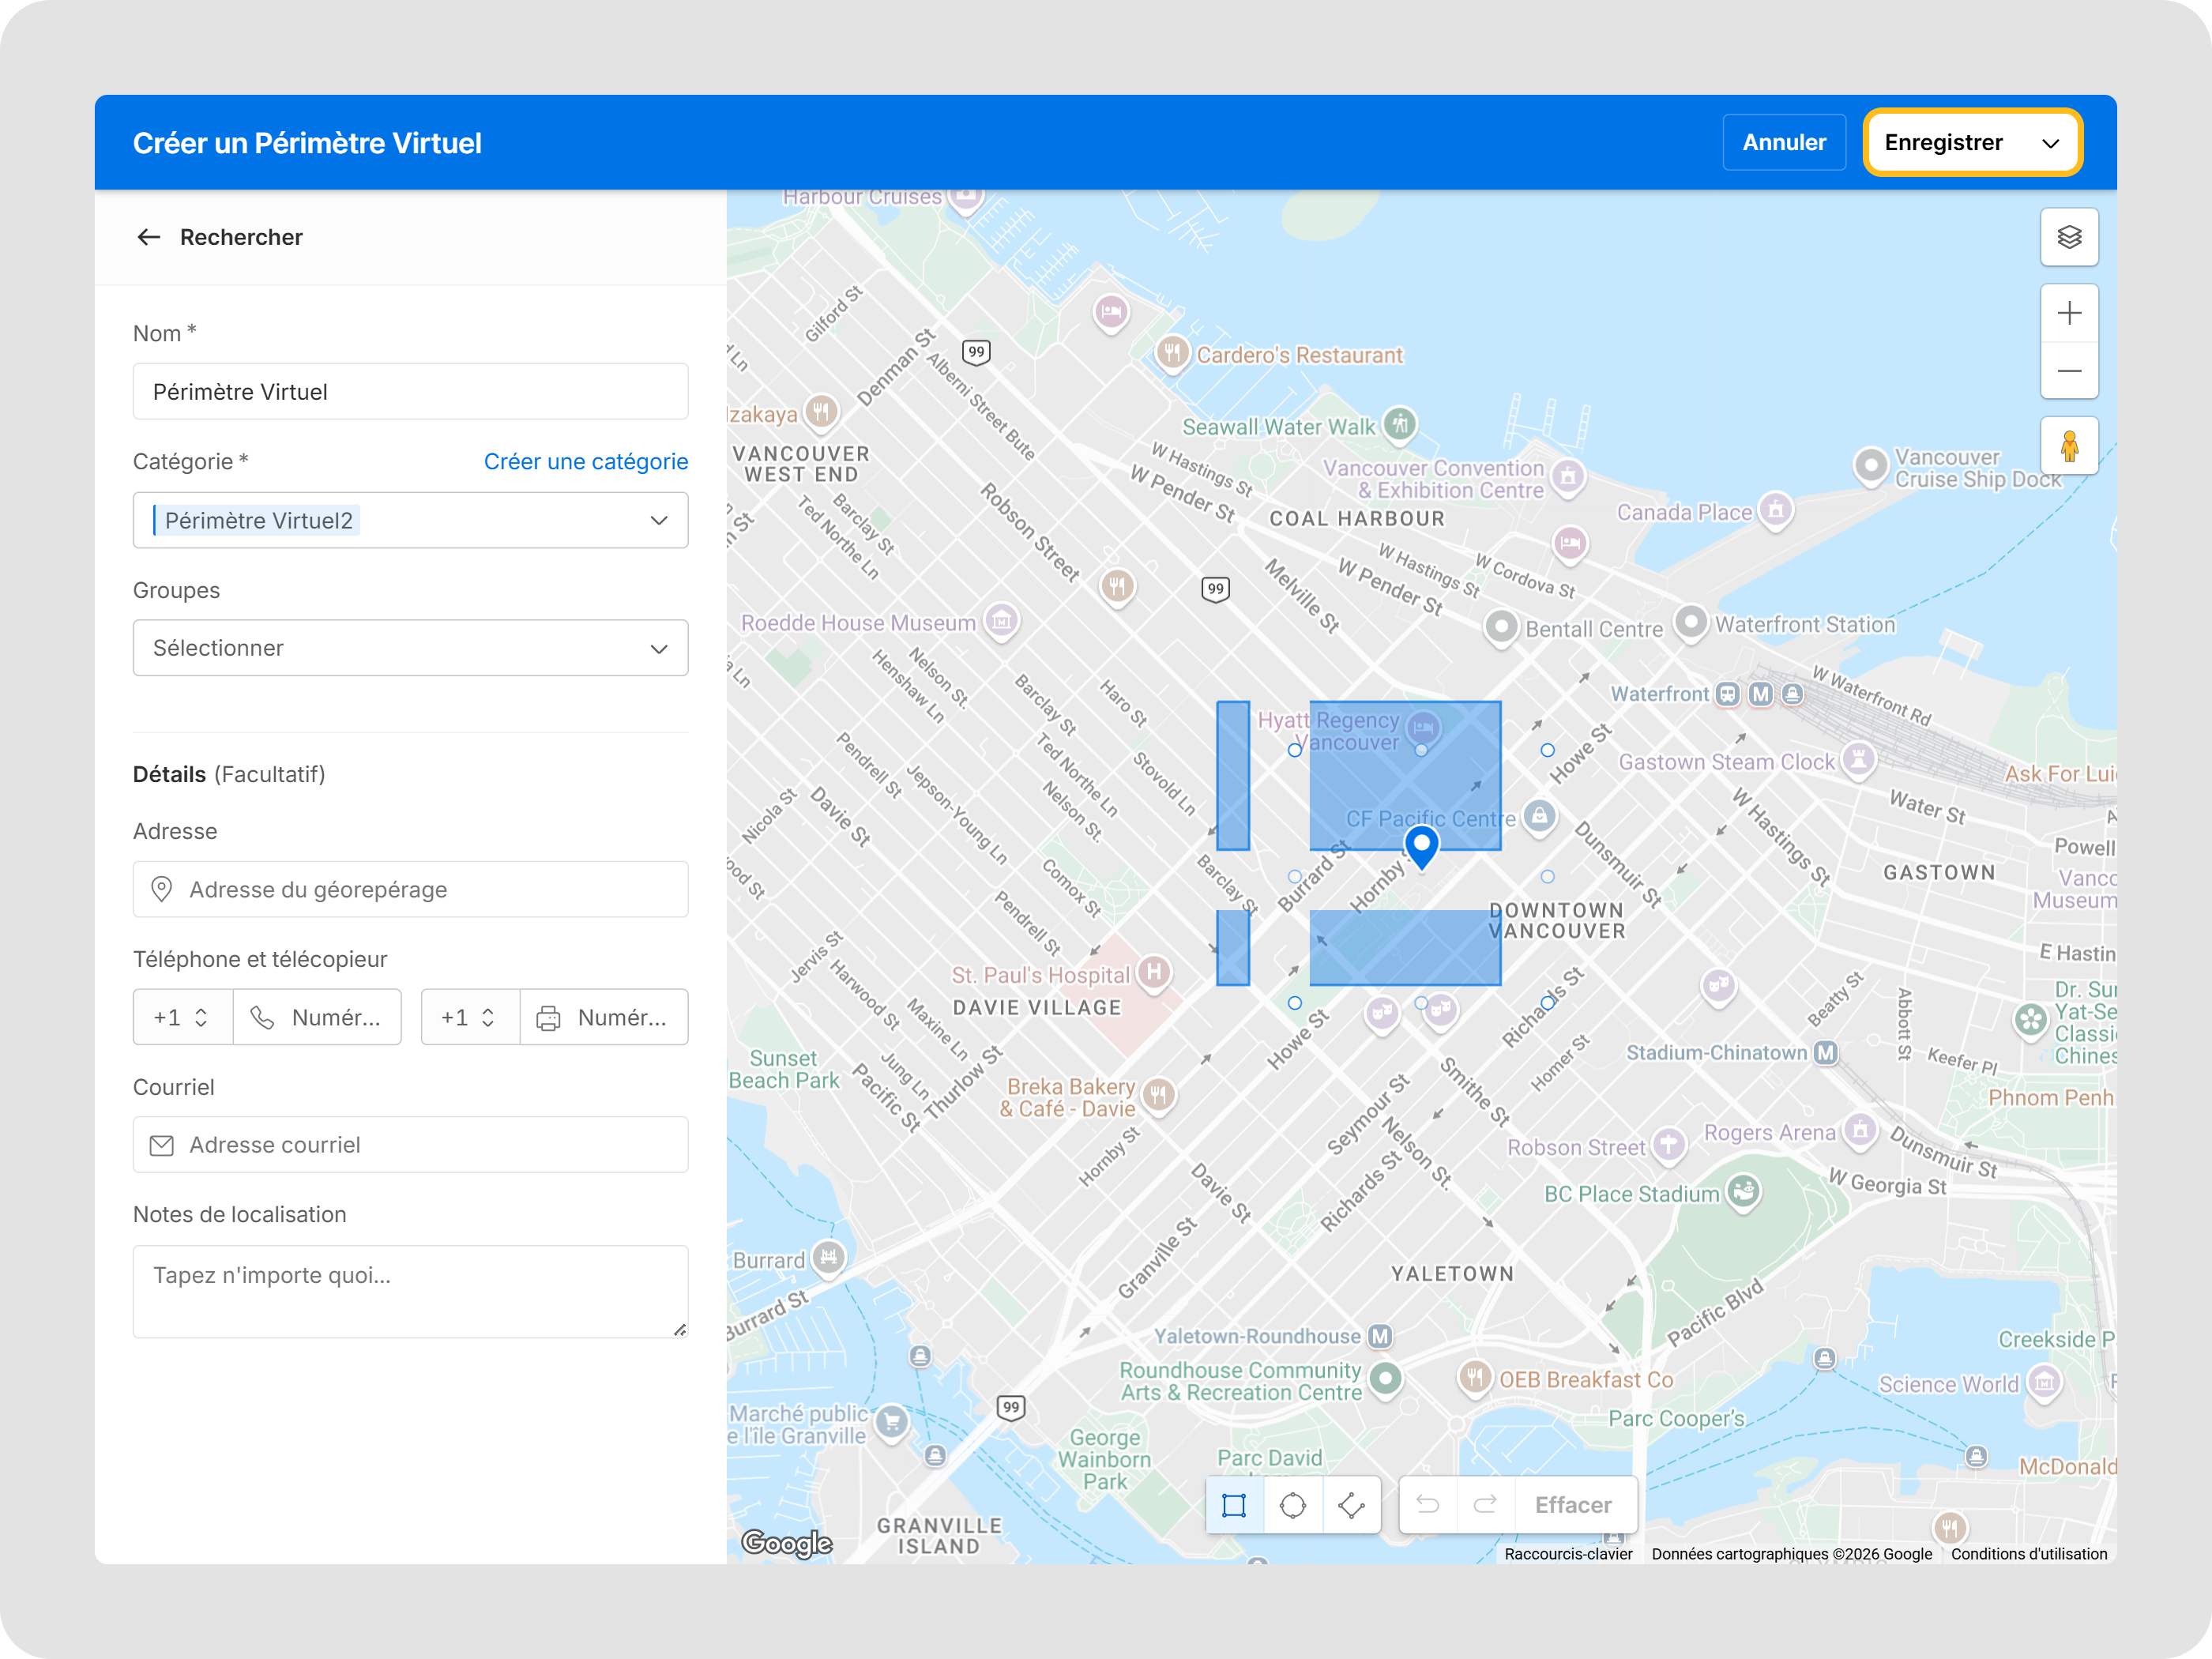Open the Catégorie dropdown

658,520
